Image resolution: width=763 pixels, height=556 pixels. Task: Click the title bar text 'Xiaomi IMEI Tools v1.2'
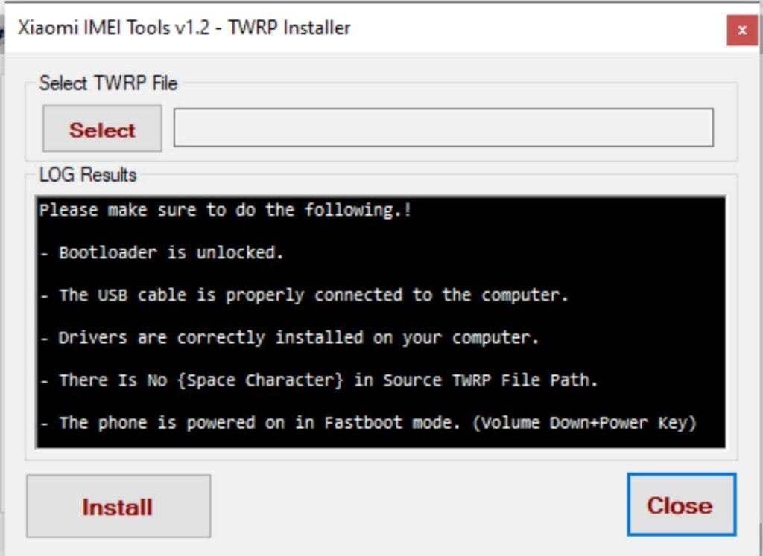pyautogui.click(x=112, y=28)
